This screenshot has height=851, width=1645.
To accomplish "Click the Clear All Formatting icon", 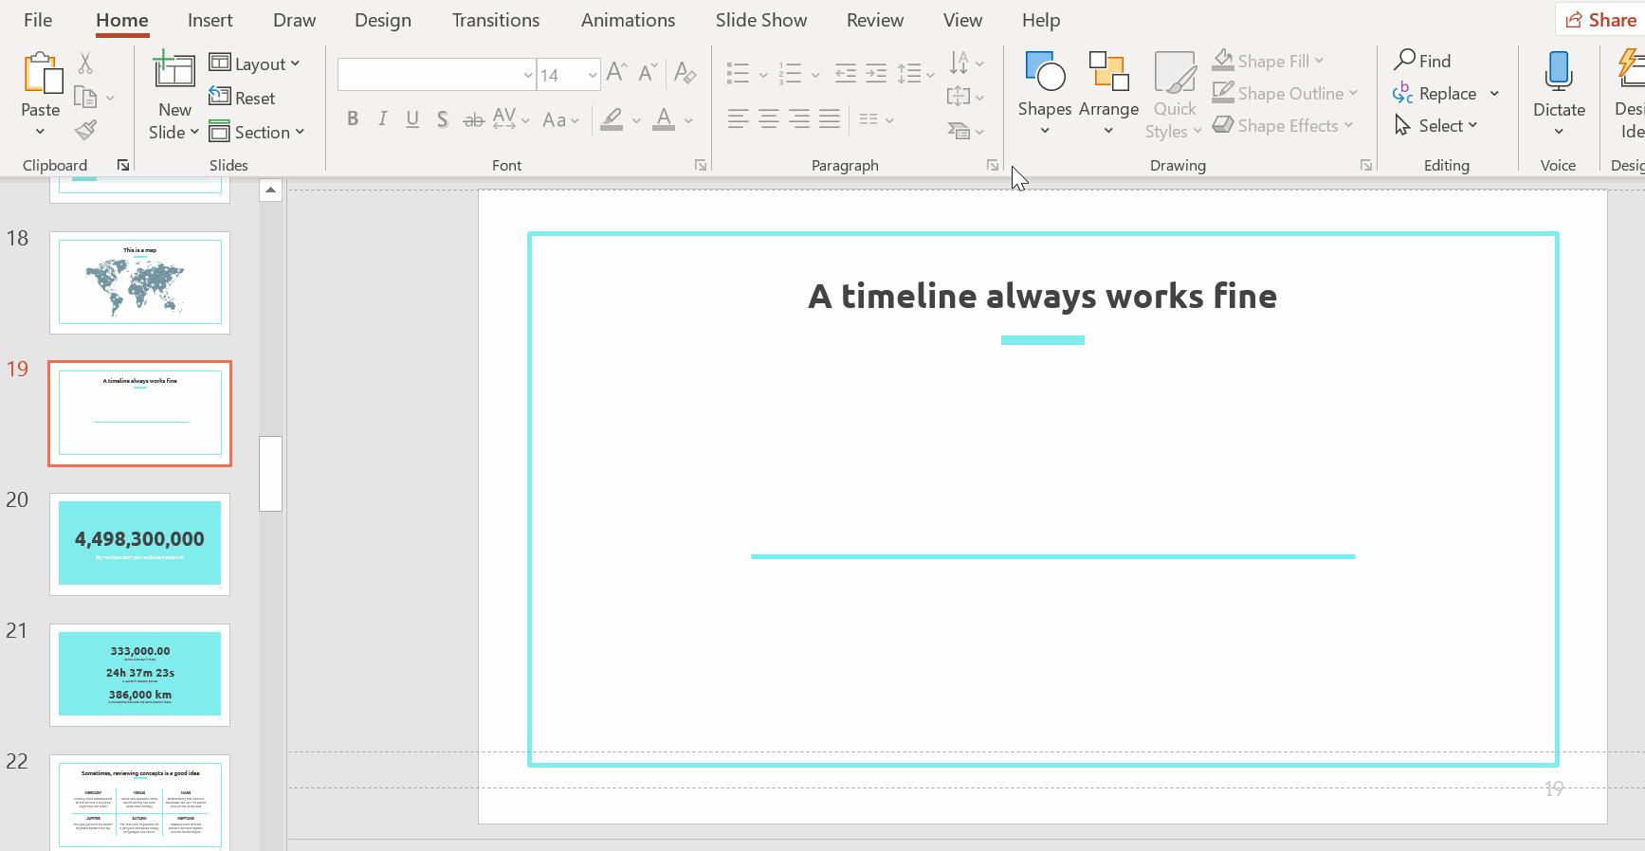I will (x=685, y=73).
